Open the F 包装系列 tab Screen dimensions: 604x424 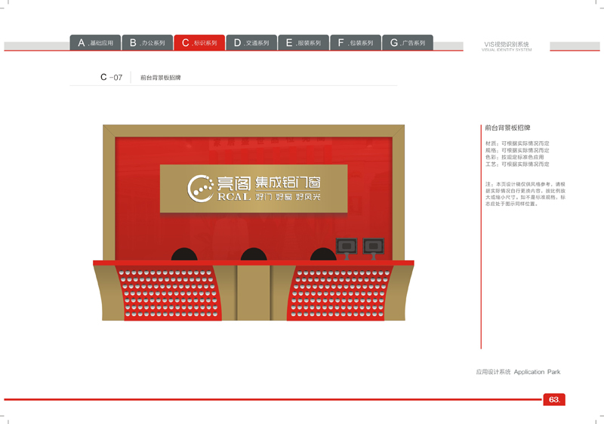point(356,43)
